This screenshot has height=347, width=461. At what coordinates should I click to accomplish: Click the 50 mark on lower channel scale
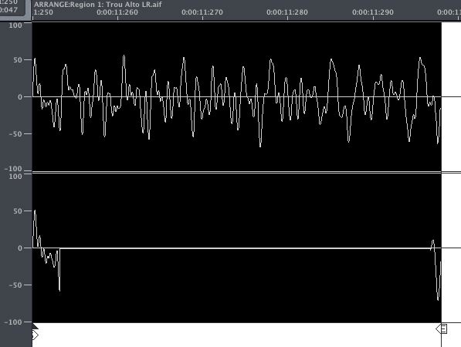18,211
